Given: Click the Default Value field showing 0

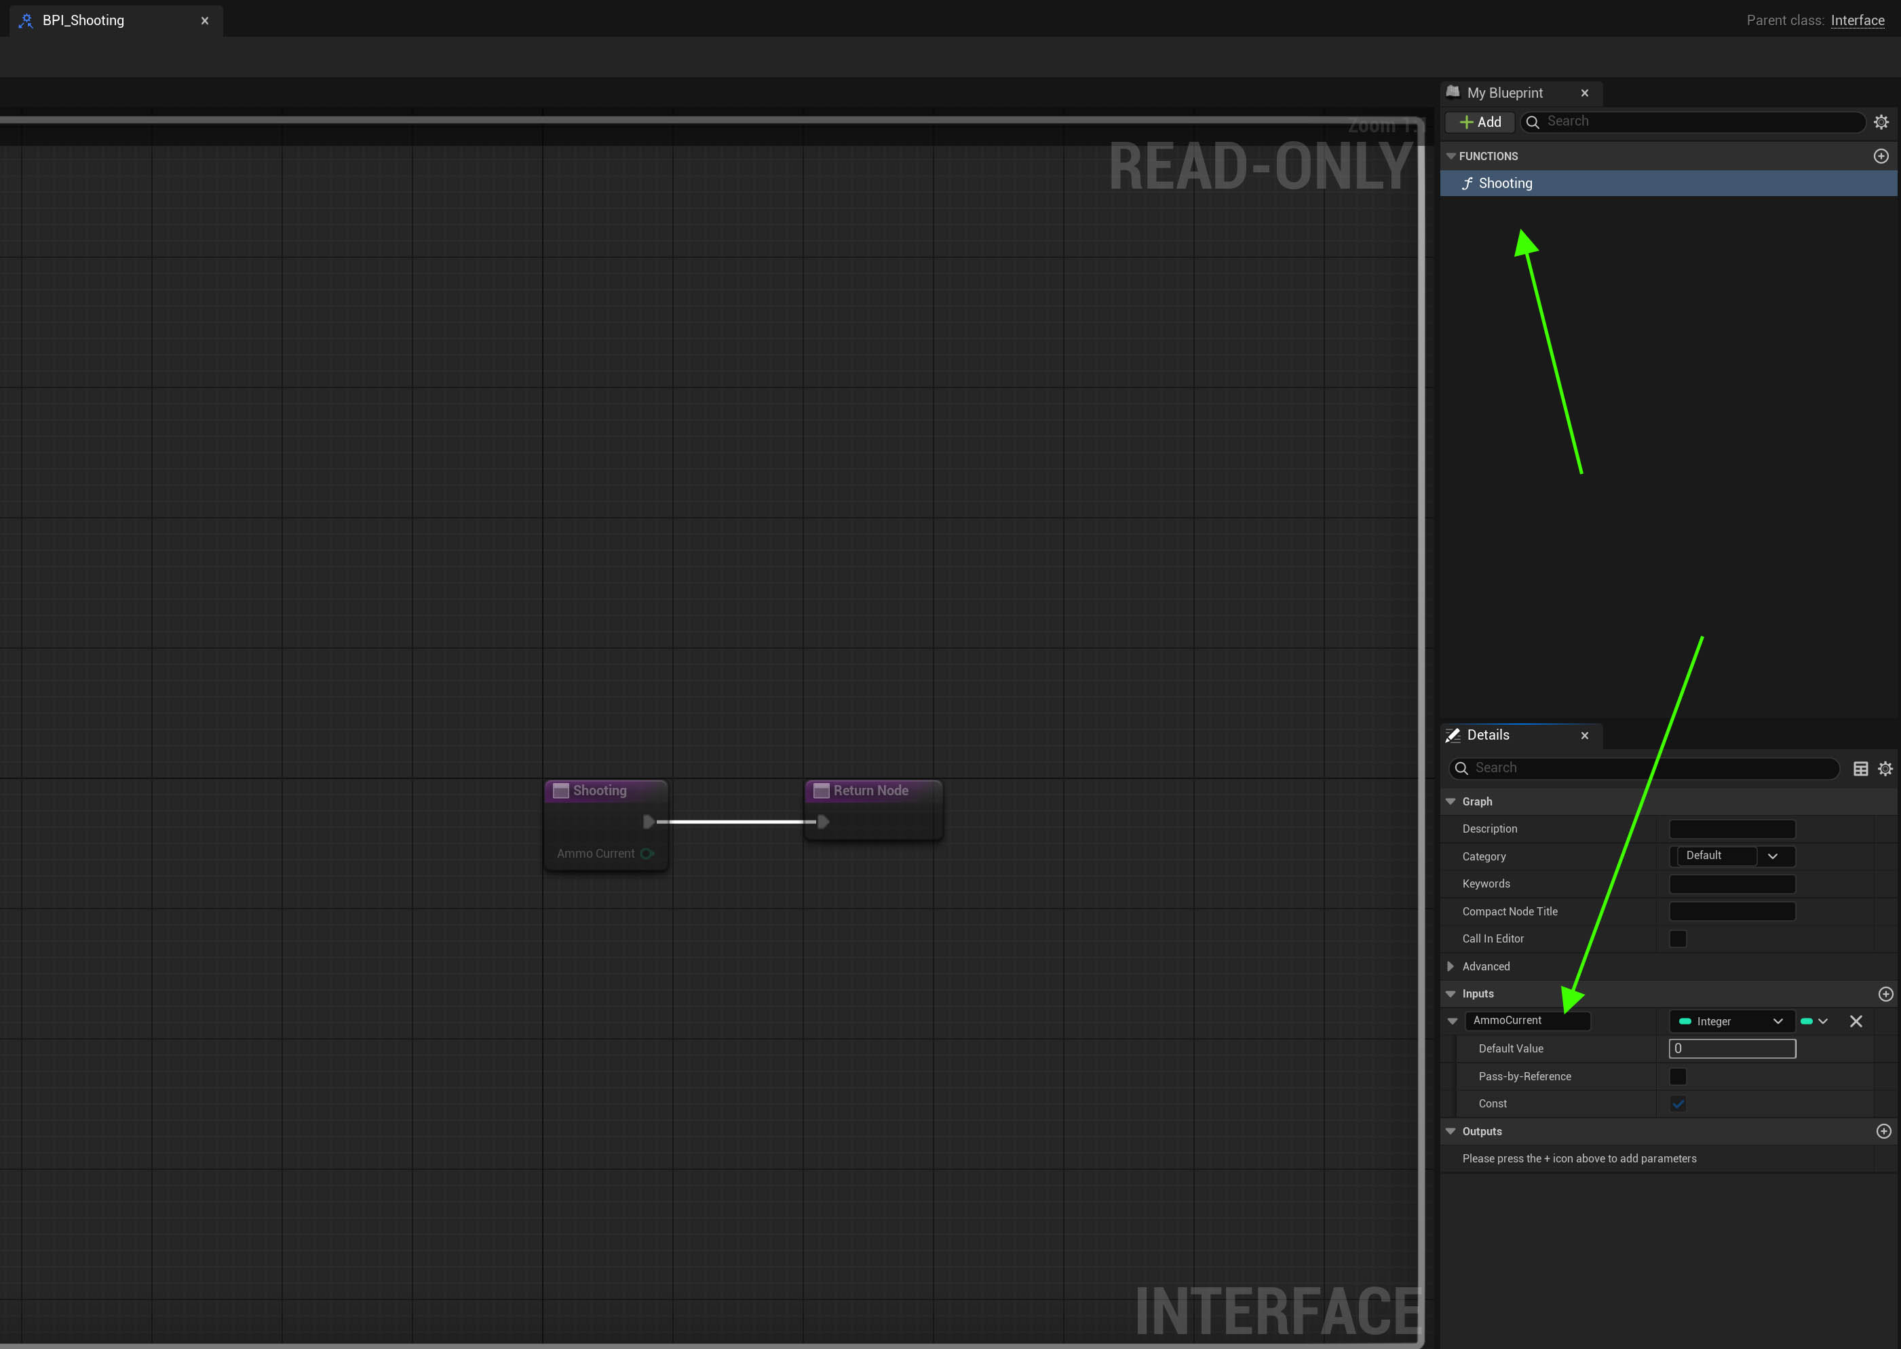Looking at the screenshot, I should tap(1731, 1049).
